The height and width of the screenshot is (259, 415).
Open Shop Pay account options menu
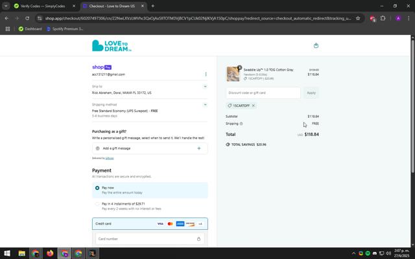click(x=206, y=74)
